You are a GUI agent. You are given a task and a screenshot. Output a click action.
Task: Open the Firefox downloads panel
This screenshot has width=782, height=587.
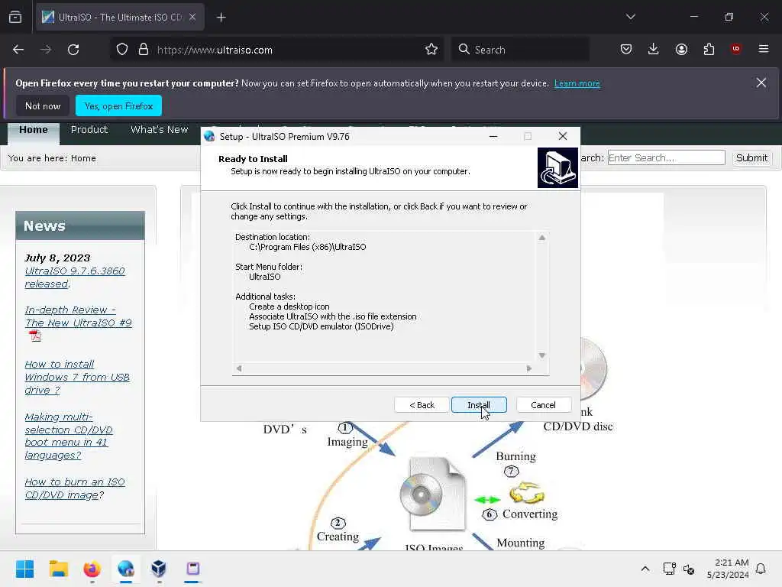click(654, 49)
